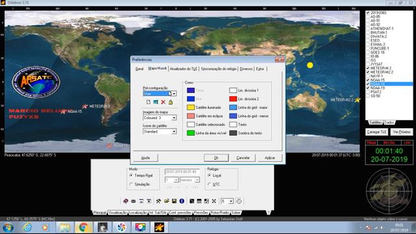This screenshot has height=234, width=416.
Task: Open the toolbar dropdown showing 5
Action: click(231, 201)
